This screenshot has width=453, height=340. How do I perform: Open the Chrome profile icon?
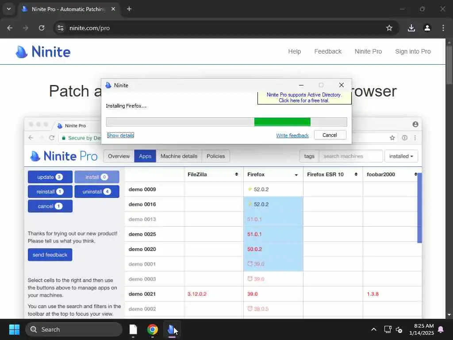[427, 28]
